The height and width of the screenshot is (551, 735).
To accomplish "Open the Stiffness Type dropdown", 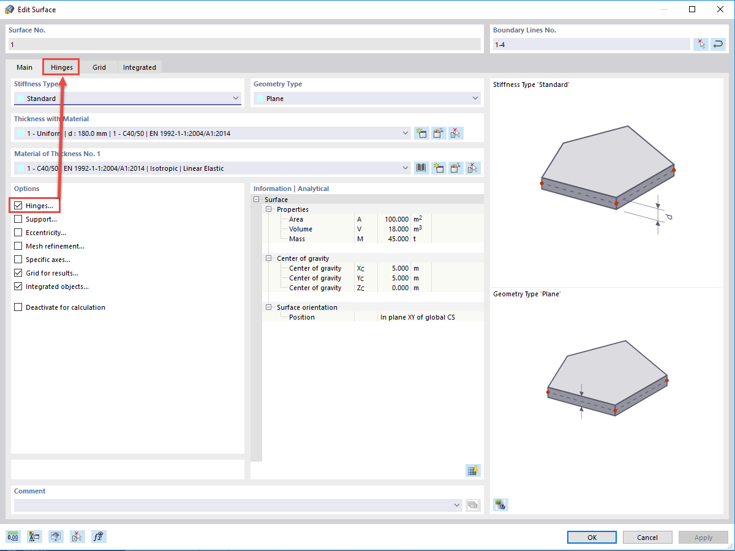I will [x=235, y=98].
